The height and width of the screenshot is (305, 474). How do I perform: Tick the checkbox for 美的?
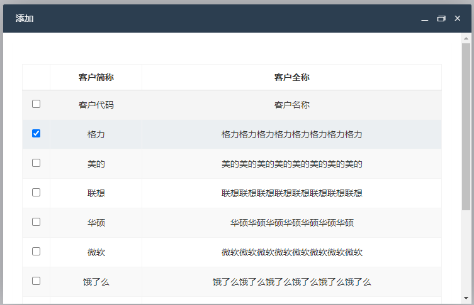pyautogui.click(x=37, y=163)
